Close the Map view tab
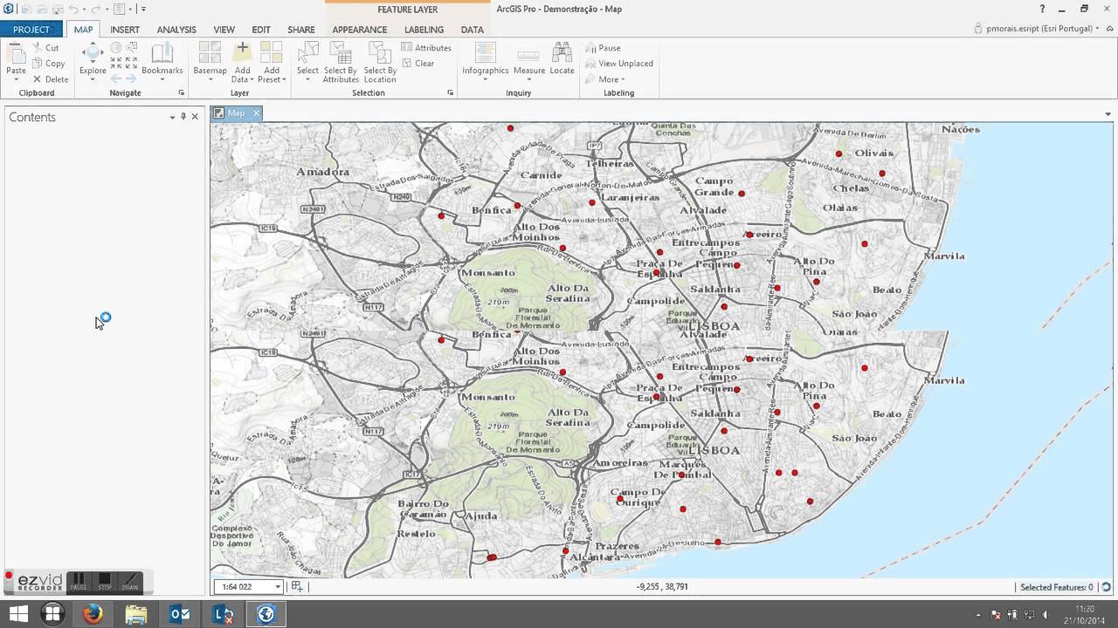Viewport: 1118px width, 628px height. [x=256, y=113]
